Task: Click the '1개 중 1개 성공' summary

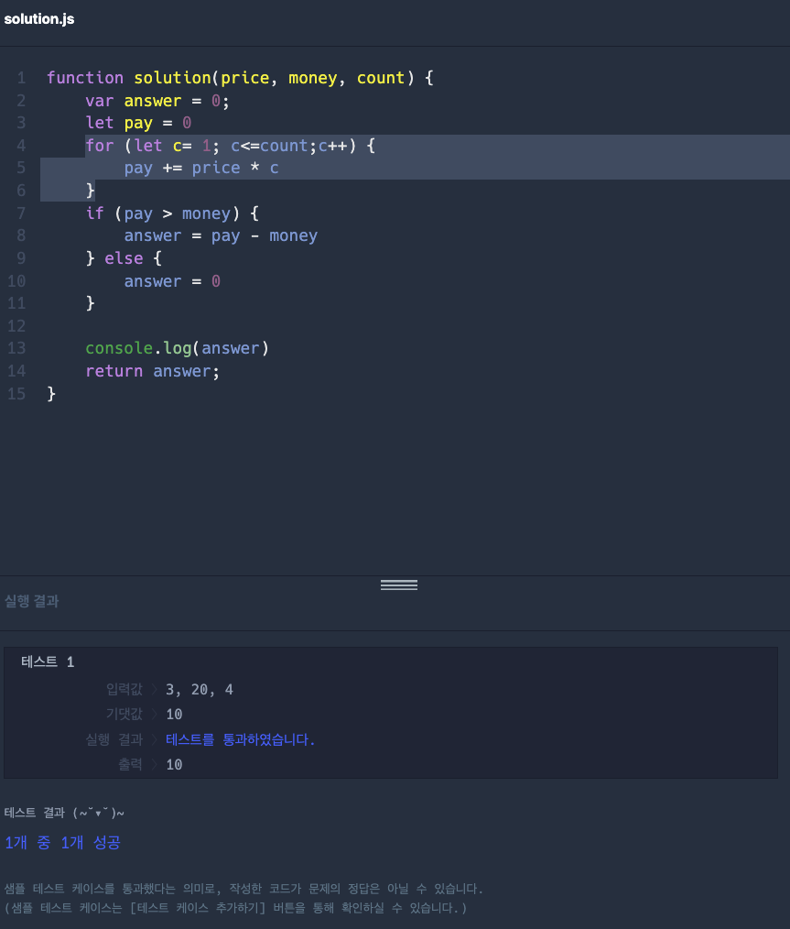Action: 63,843
